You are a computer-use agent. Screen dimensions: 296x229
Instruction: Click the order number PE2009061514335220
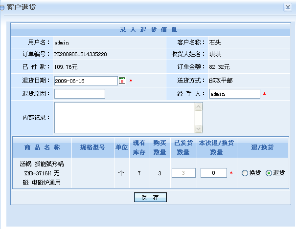point(80,54)
